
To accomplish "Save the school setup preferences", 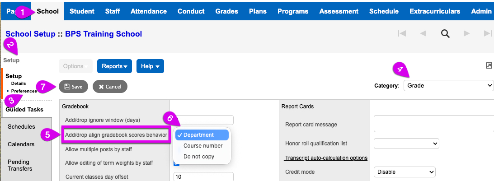I will (73, 86).
